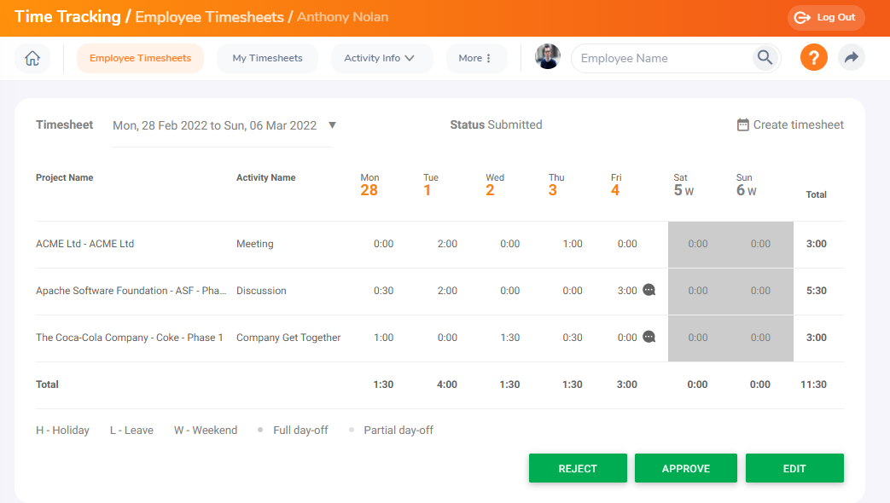
Task: Click the Company Get Together activity
Action: point(288,338)
